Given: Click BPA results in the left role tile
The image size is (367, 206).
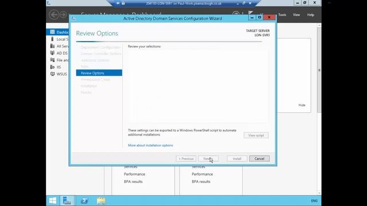Looking at the screenshot, I should 133,182.
